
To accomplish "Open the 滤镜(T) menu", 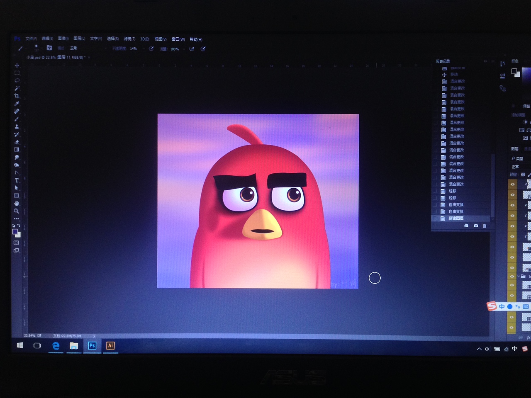I will coord(129,39).
